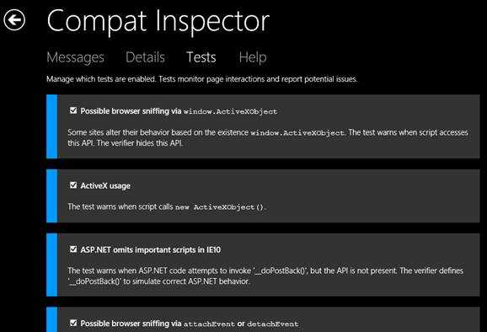The width and height of the screenshot is (487, 332).
Task: Open the Details tab
Action: click(x=145, y=57)
